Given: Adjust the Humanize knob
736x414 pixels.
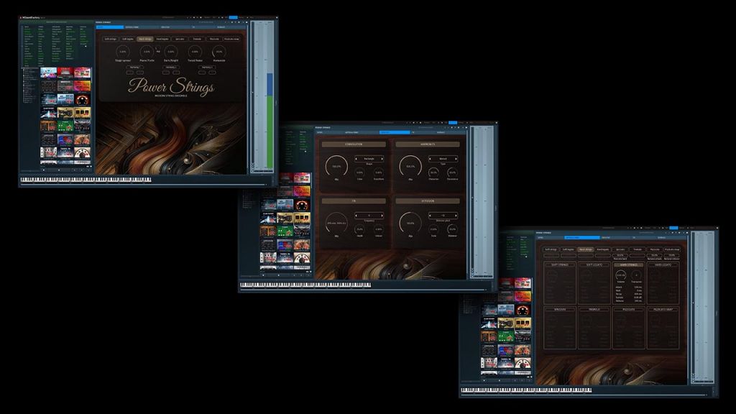Looking at the screenshot, I should [x=219, y=52].
